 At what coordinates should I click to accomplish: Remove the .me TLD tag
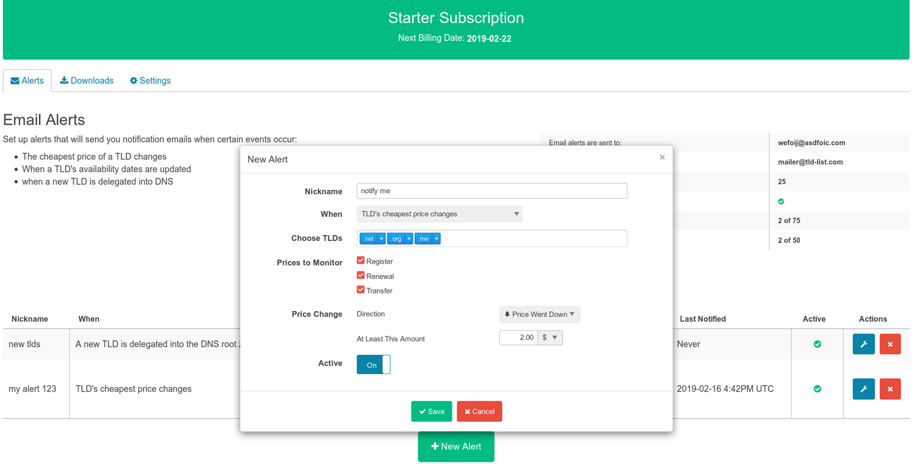pyautogui.click(x=436, y=239)
